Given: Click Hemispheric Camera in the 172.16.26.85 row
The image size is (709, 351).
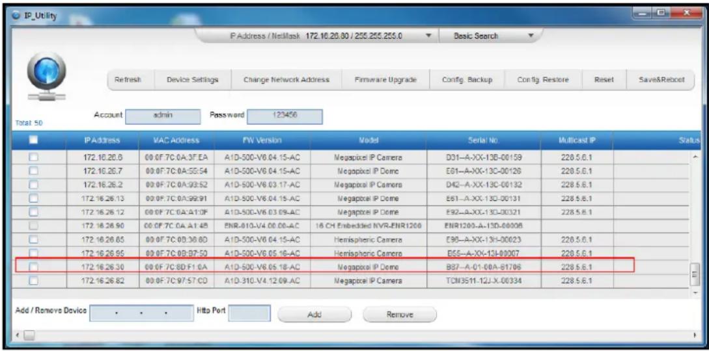Looking at the screenshot, I should coord(368,239).
